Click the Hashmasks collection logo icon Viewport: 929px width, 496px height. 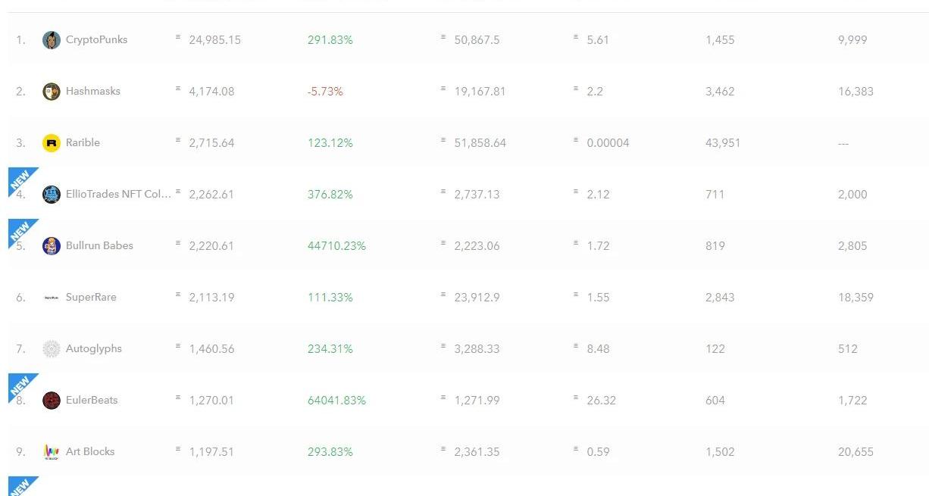click(52, 92)
